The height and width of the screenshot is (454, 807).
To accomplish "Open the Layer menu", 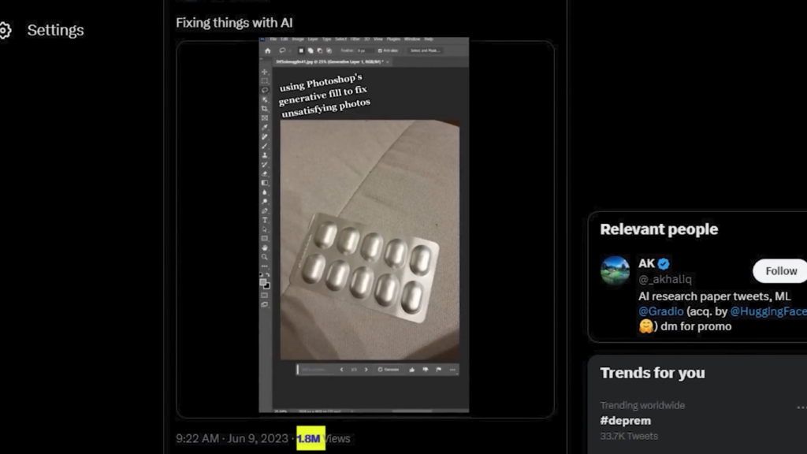I will 313,39.
